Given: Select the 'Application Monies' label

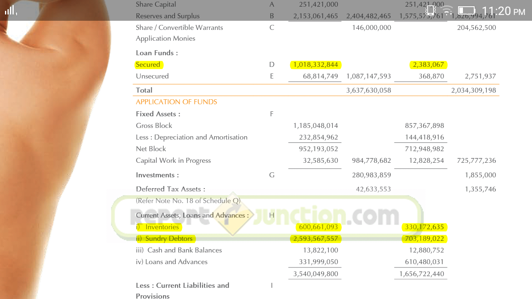Looking at the screenshot, I should [x=165, y=39].
